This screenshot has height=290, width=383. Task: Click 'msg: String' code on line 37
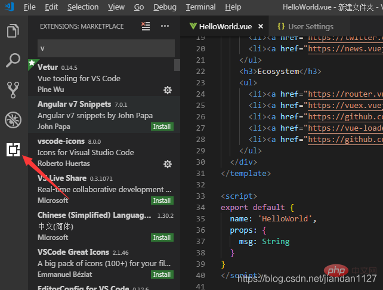click(264, 242)
